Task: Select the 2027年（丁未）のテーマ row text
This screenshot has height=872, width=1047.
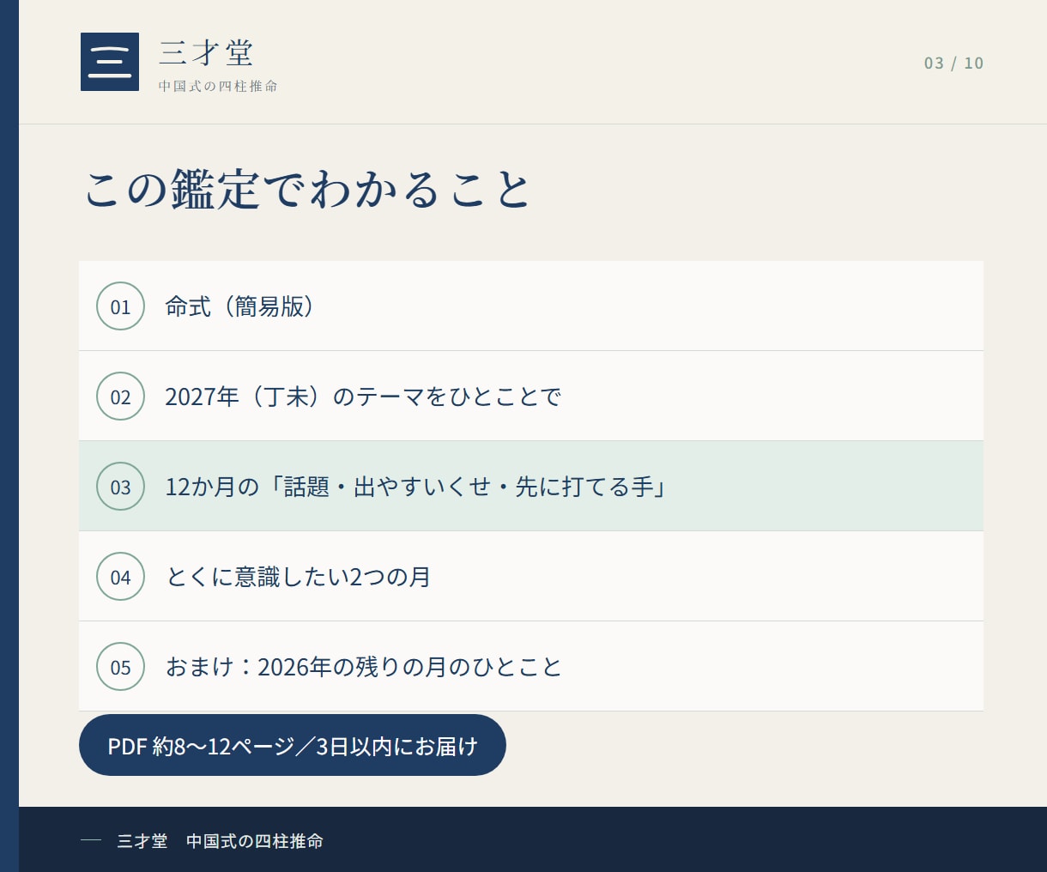Action: 363,397
